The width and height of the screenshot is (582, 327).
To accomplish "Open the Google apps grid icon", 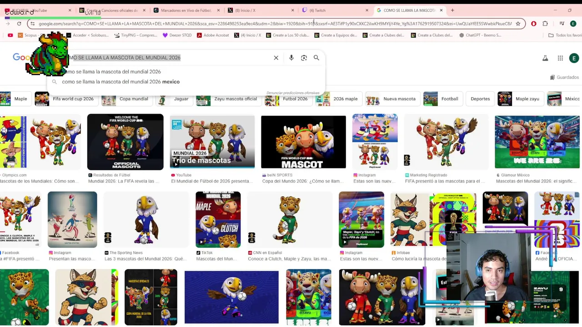I will [x=560, y=58].
